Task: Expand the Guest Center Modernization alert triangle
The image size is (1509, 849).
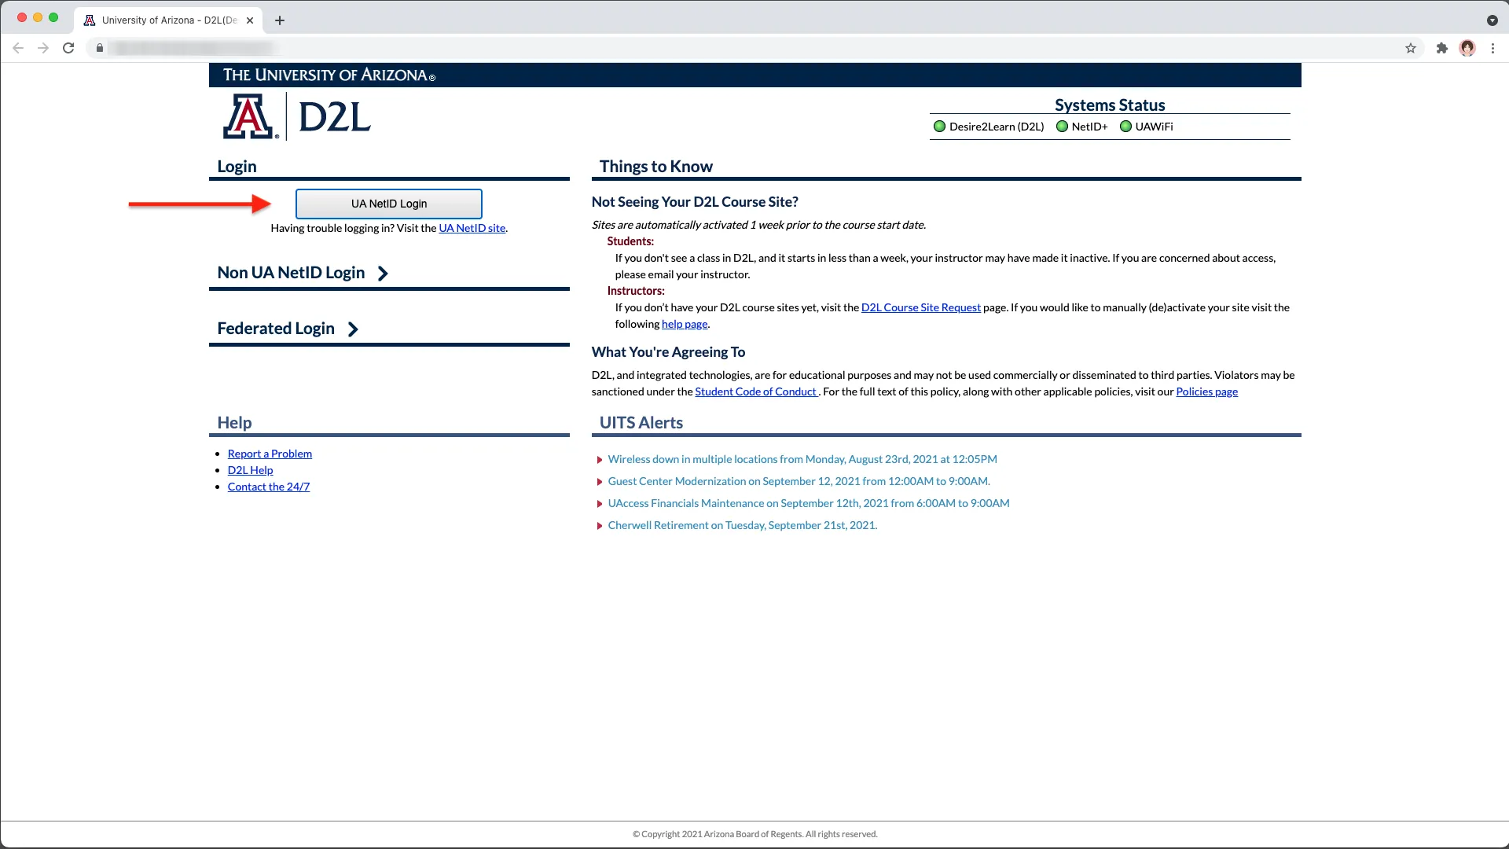Action: tap(600, 482)
